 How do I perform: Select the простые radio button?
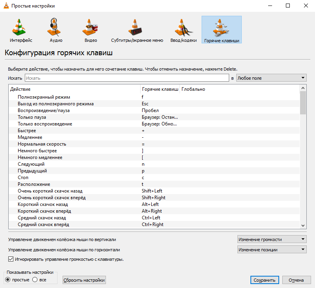7,280
